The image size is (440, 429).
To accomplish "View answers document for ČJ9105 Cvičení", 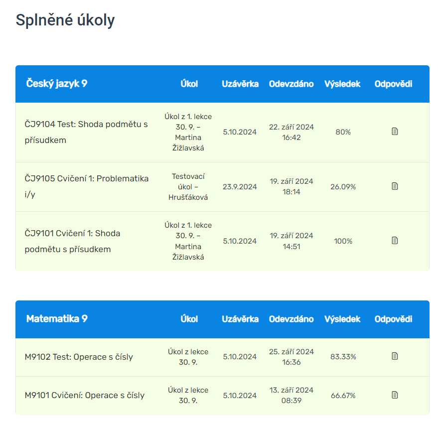I will tap(395, 186).
